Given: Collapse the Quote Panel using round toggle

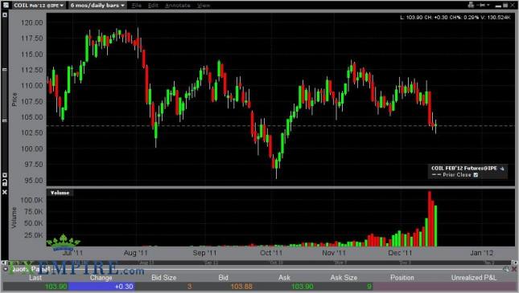Looking at the screenshot, I should click(6, 269).
